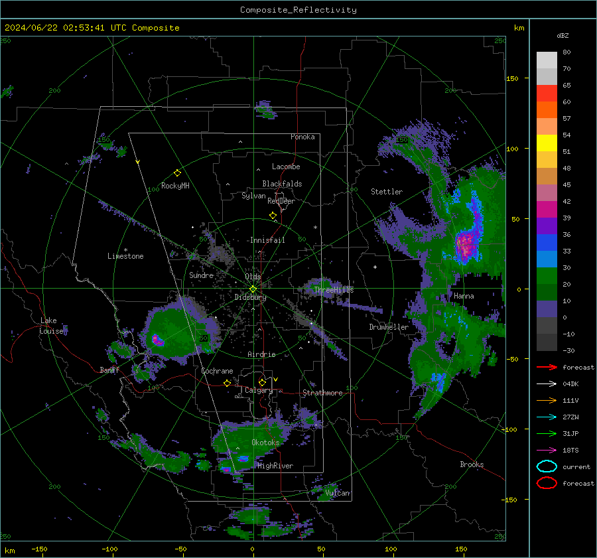Click the yellow diamond marker below RedDeer
The height and width of the screenshot is (558, 597).
[x=273, y=216]
